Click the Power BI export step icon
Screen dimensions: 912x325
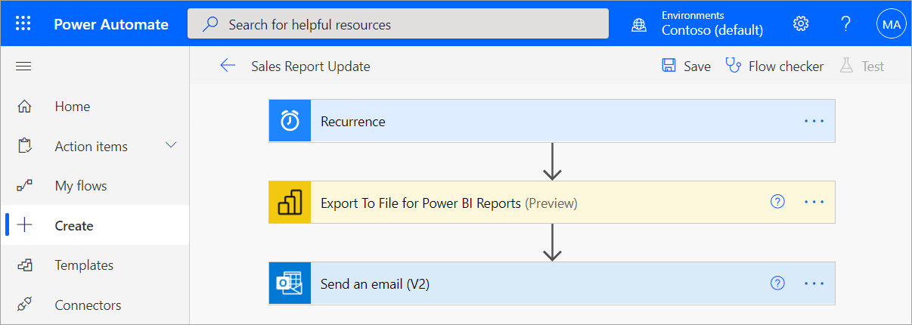[290, 203]
